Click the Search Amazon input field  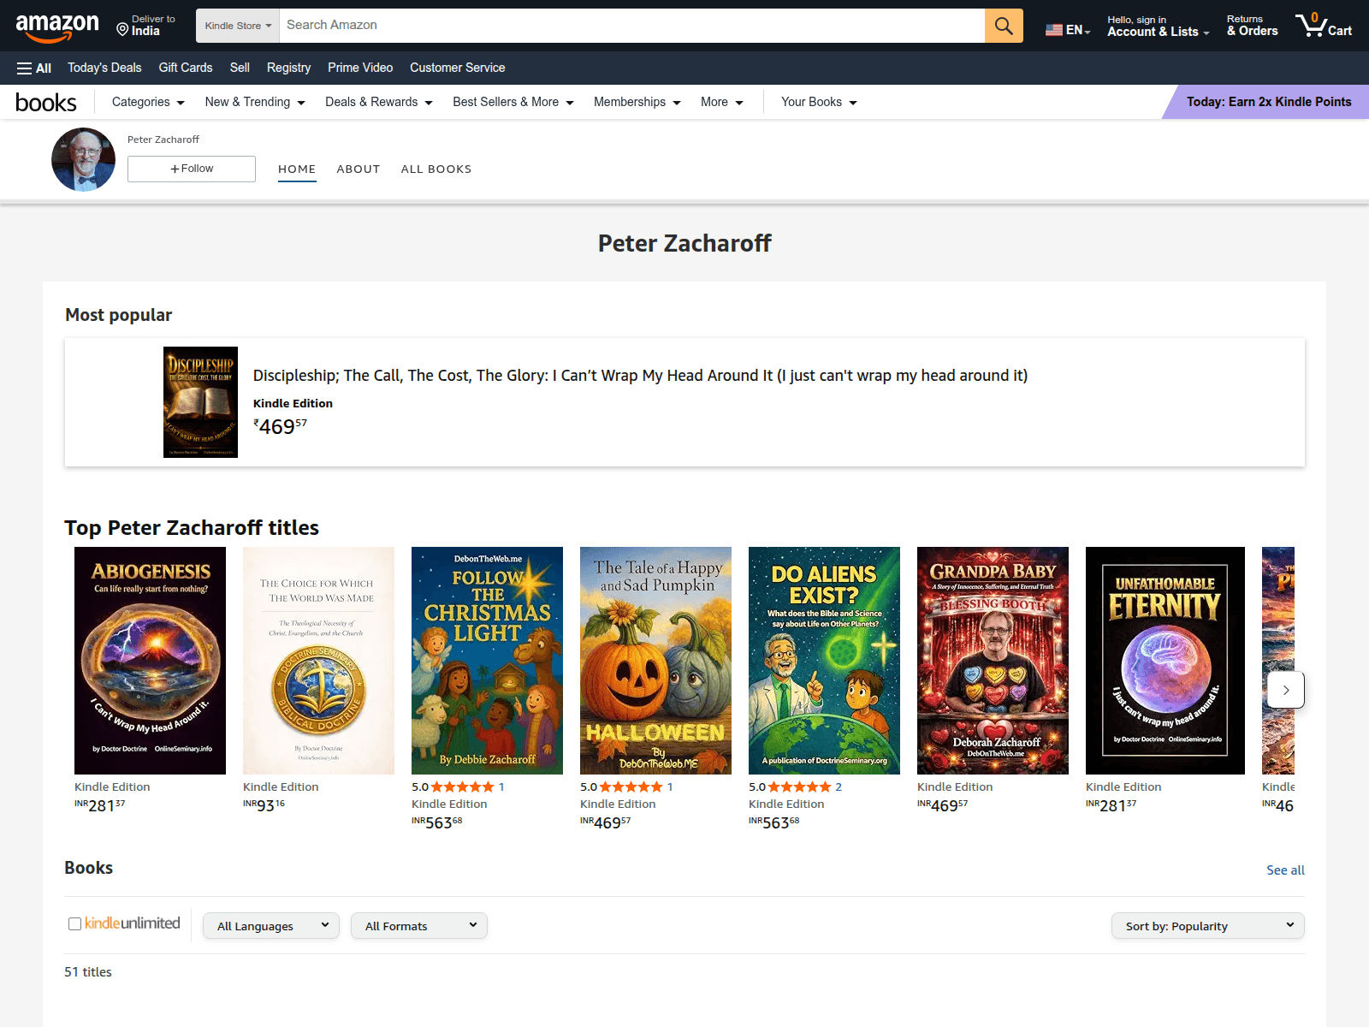click(631, 26)
